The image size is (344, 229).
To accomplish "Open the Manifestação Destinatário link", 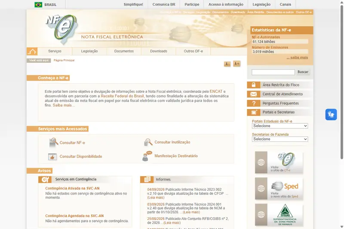I will pos(176,156).
